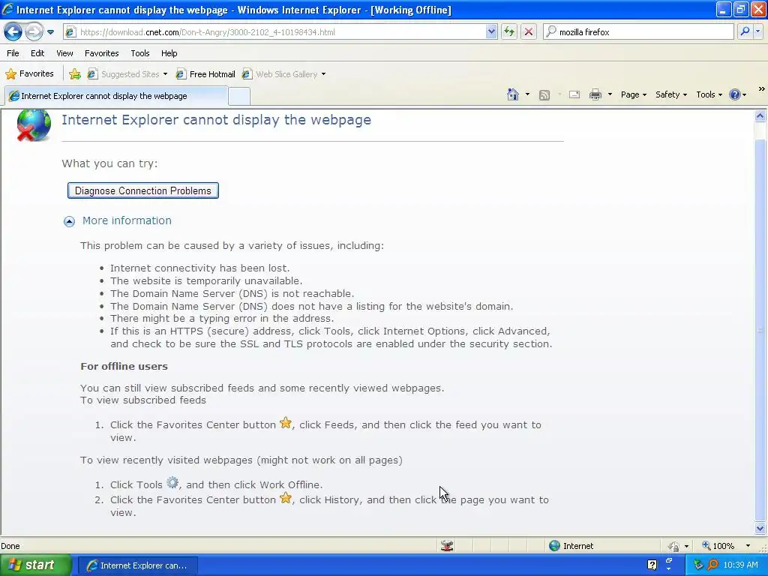Go back with the Back arrow button
The image size is (768, 576).
pos(13,31)
